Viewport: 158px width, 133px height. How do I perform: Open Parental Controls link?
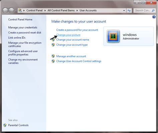[x=18, y=125]
